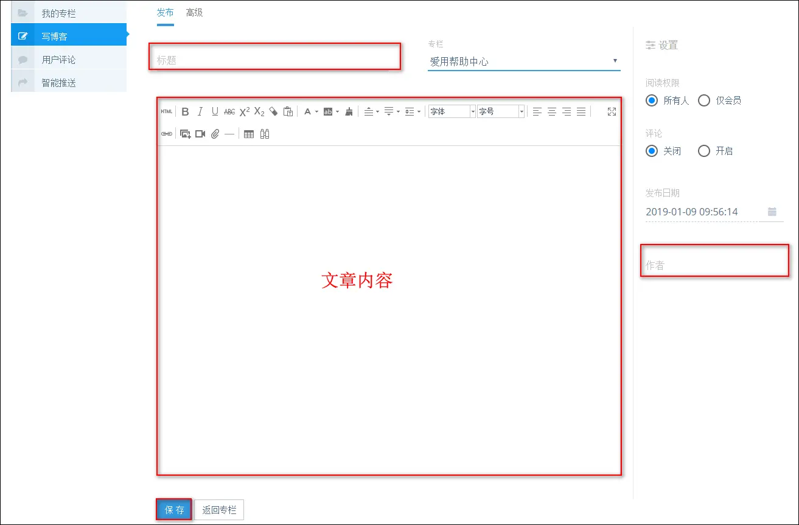The width and height of the screenshot is (799, 525).
Task: Select 仅会员 reading permission
Action: (704, 100)
